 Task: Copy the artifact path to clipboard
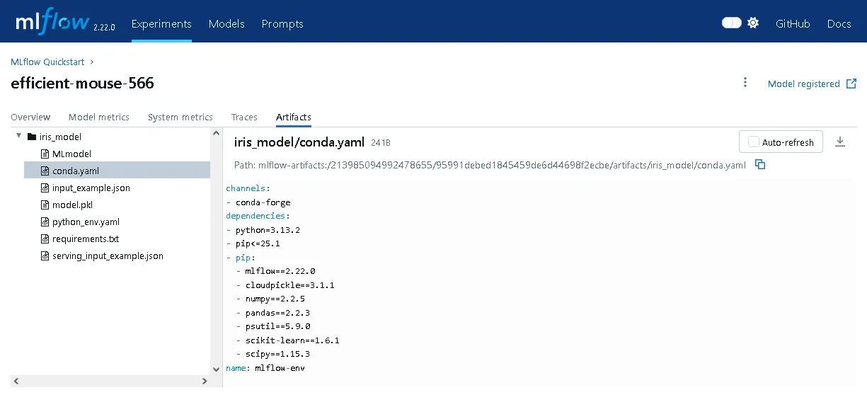pyautogui.click(x=760, y=165)
